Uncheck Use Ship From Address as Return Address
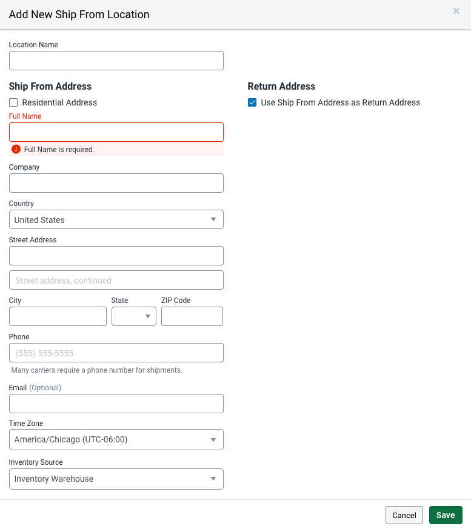This screenshot has width=471, height=529. coord(252,102)
